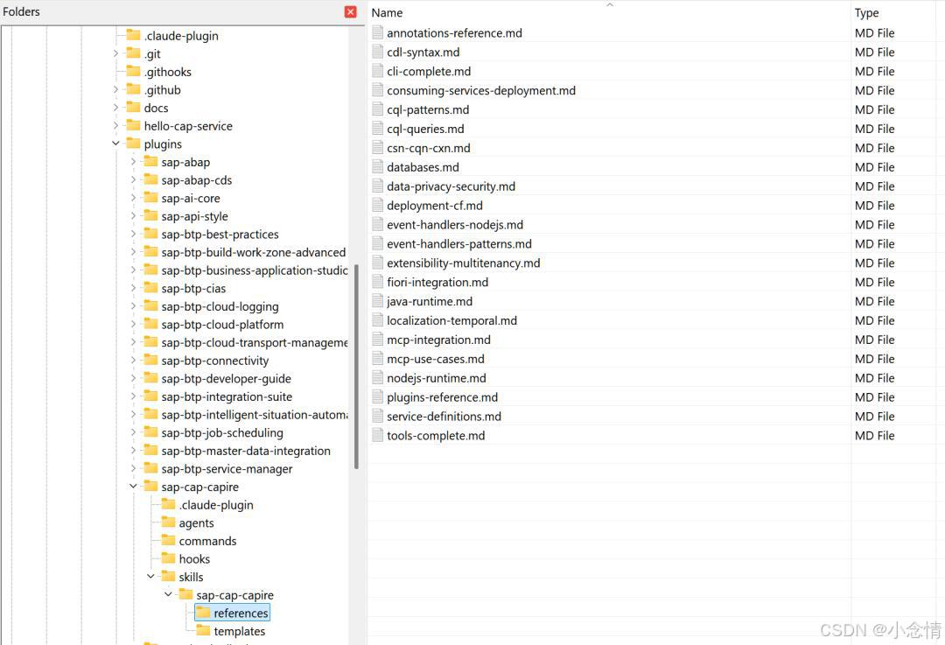Select the extensibility-multitenancy.md file
This screenshot has width=945, height=645.
464,263
